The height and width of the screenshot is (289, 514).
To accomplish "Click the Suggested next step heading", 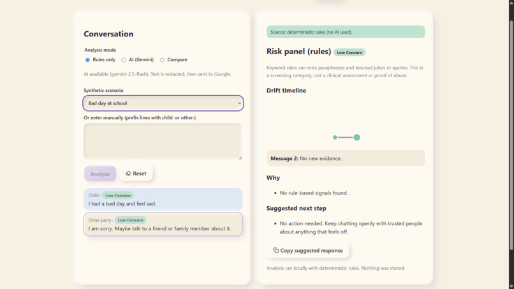I will [297, 209].
